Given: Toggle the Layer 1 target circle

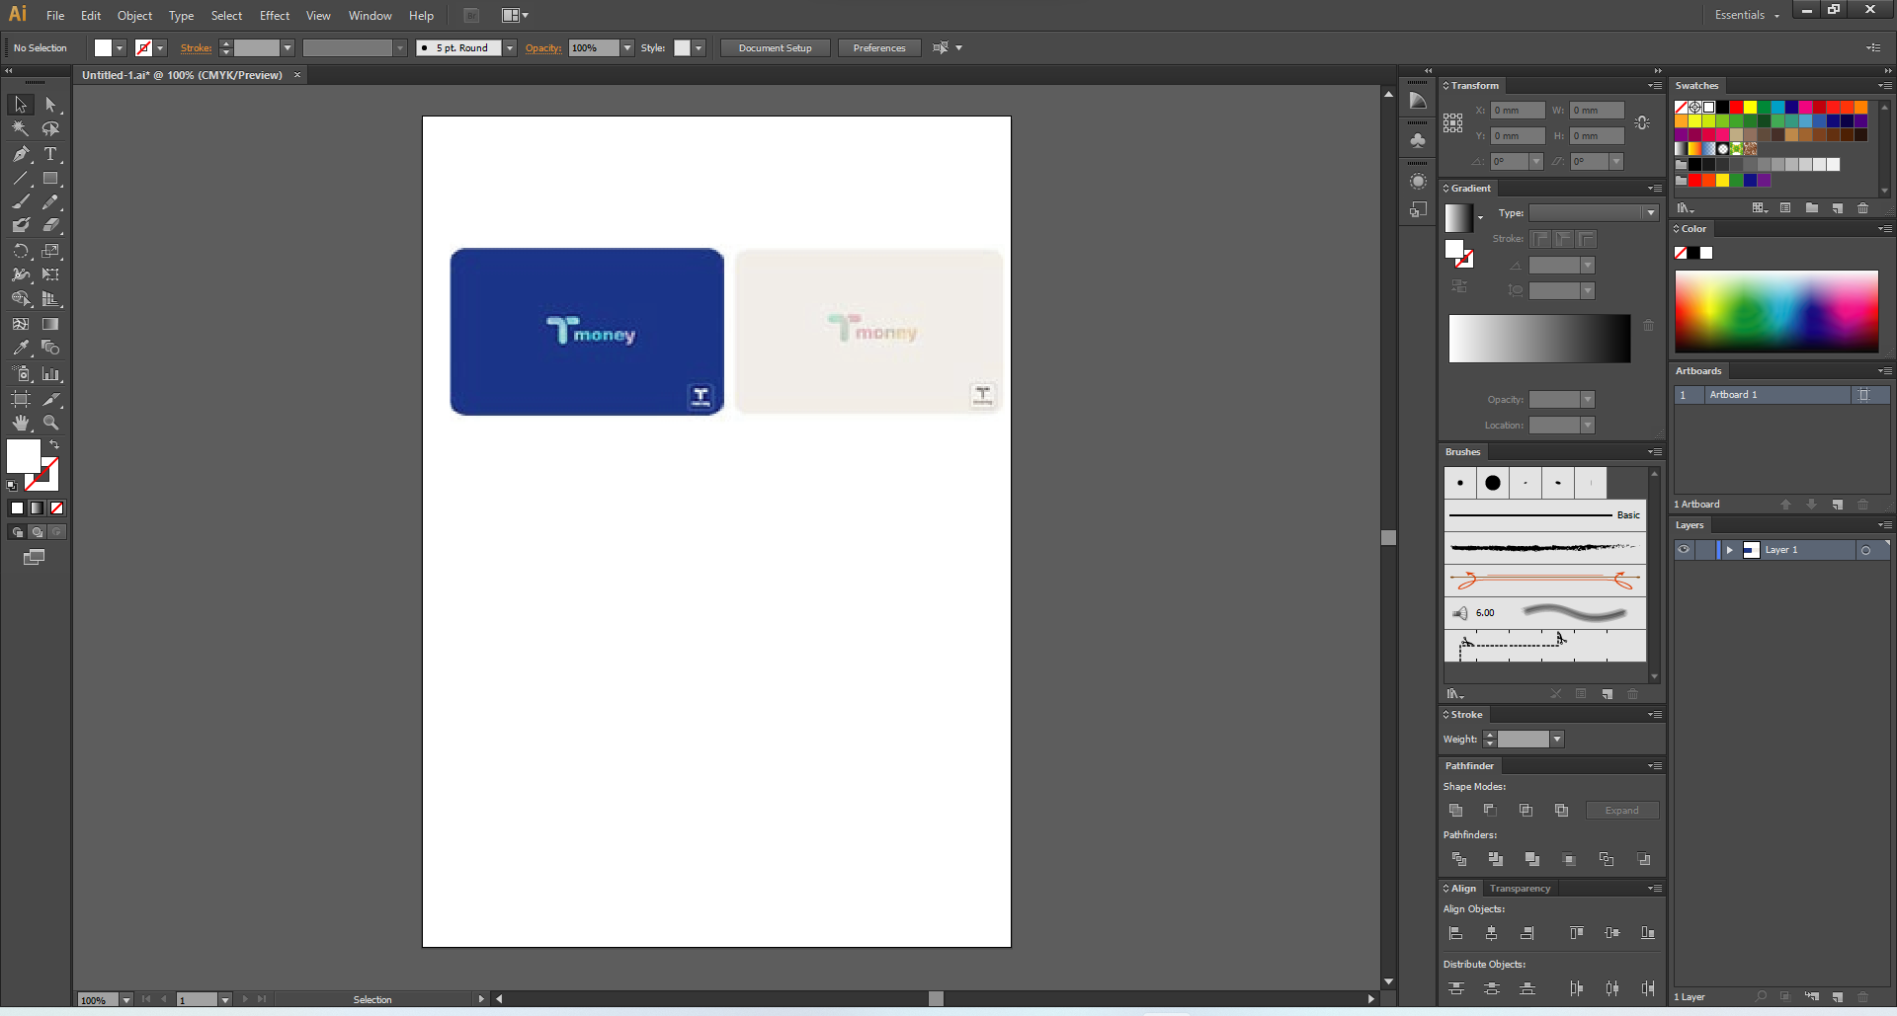Looking at the screenshot, I should pyautogui.click(x=1865, y=550).
